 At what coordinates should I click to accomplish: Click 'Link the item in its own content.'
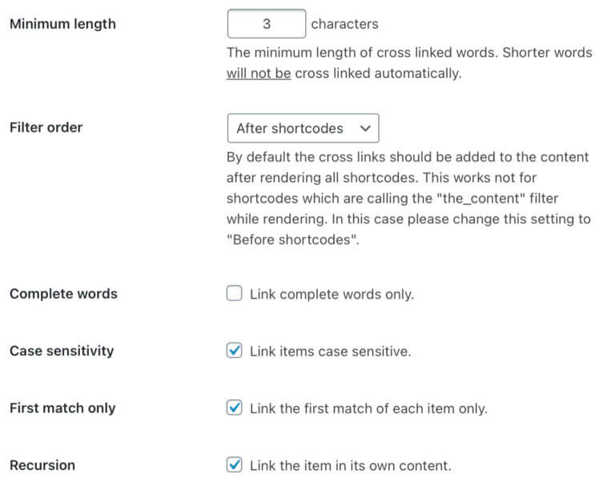(x=350, y=465)
